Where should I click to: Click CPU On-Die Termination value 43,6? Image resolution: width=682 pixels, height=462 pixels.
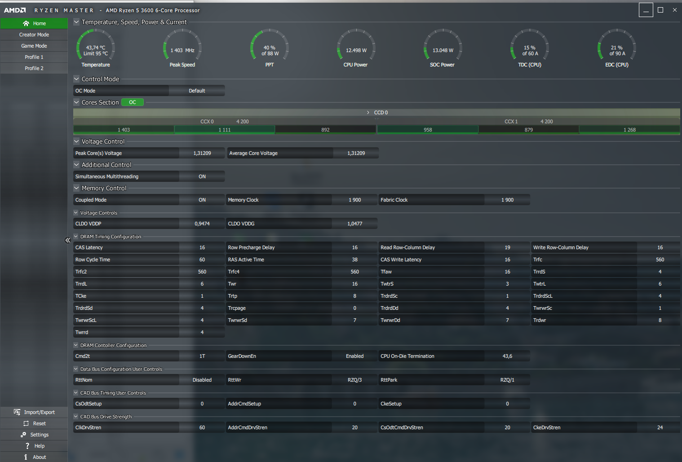pyautogui.click(x=507, y=356)
